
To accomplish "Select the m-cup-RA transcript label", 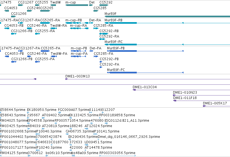I will (x=78, y=26).
